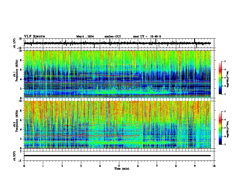The image size is (241, 186).
Task: Click the "VLF Spectra" title text
Action: coord(34,36)
